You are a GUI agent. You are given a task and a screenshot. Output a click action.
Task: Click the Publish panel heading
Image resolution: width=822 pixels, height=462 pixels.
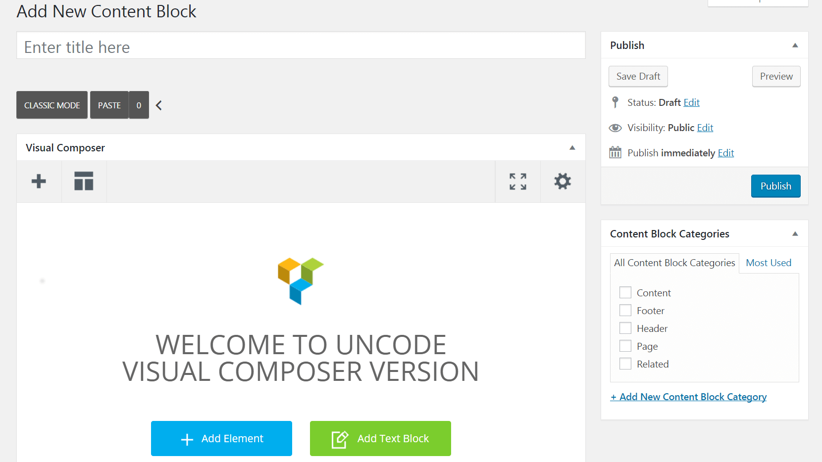[x=627, y=45]
